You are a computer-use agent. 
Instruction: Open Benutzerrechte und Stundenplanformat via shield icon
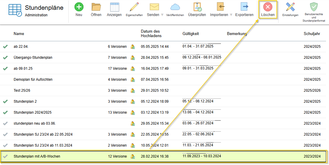pyautogui.click(x=314, y=7)
